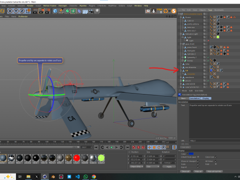Switch to the Display tab

point(205,98)
